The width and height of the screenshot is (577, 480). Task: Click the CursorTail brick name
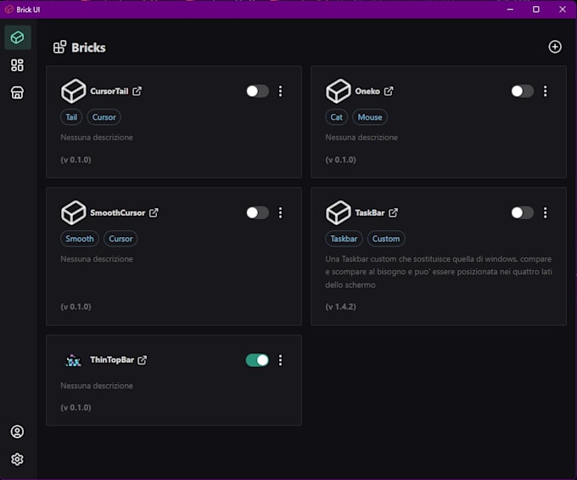[109, 91]
